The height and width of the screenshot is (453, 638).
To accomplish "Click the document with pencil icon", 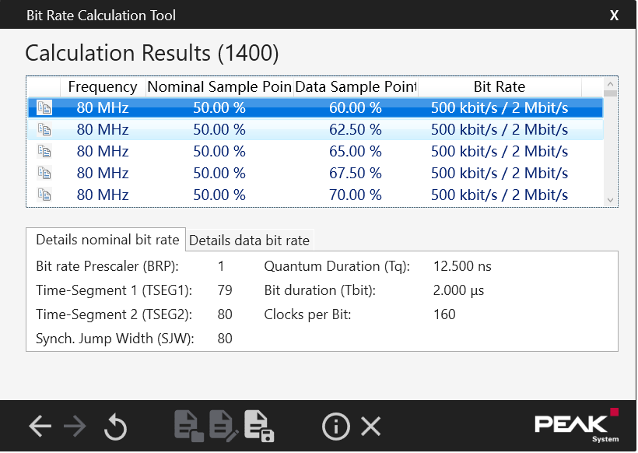I will (x=223, y=426).
